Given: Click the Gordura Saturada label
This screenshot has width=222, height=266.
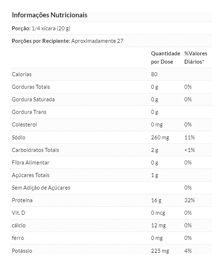Looking at the screenshot, I should coord(33,100).
